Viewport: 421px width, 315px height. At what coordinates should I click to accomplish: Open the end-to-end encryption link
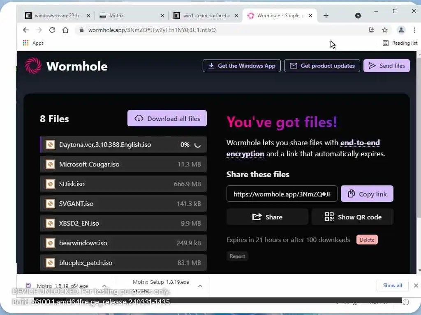pos(303,148)
